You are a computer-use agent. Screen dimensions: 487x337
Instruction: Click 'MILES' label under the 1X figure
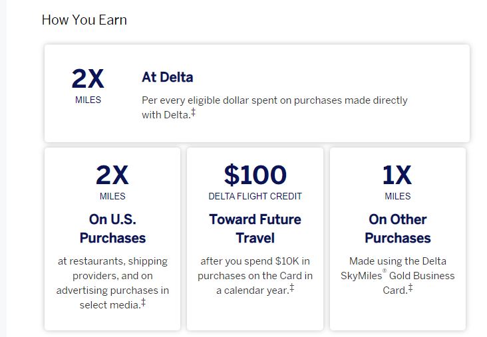(397, 196)
